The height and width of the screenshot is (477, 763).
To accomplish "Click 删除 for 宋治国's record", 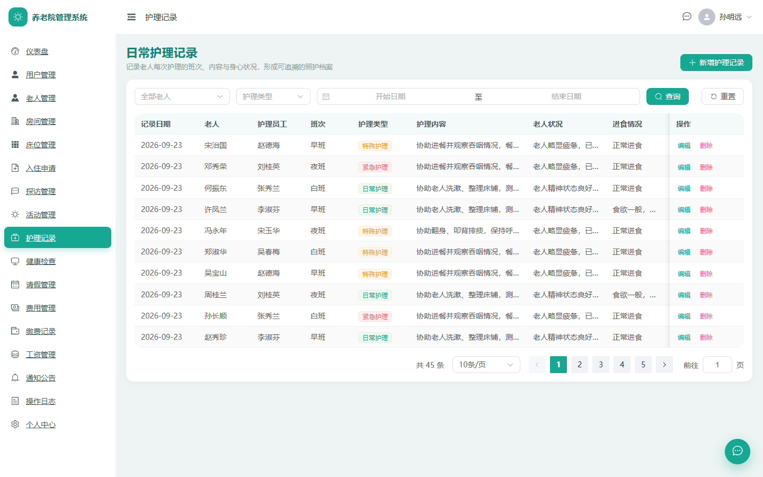I will [706, 146].
